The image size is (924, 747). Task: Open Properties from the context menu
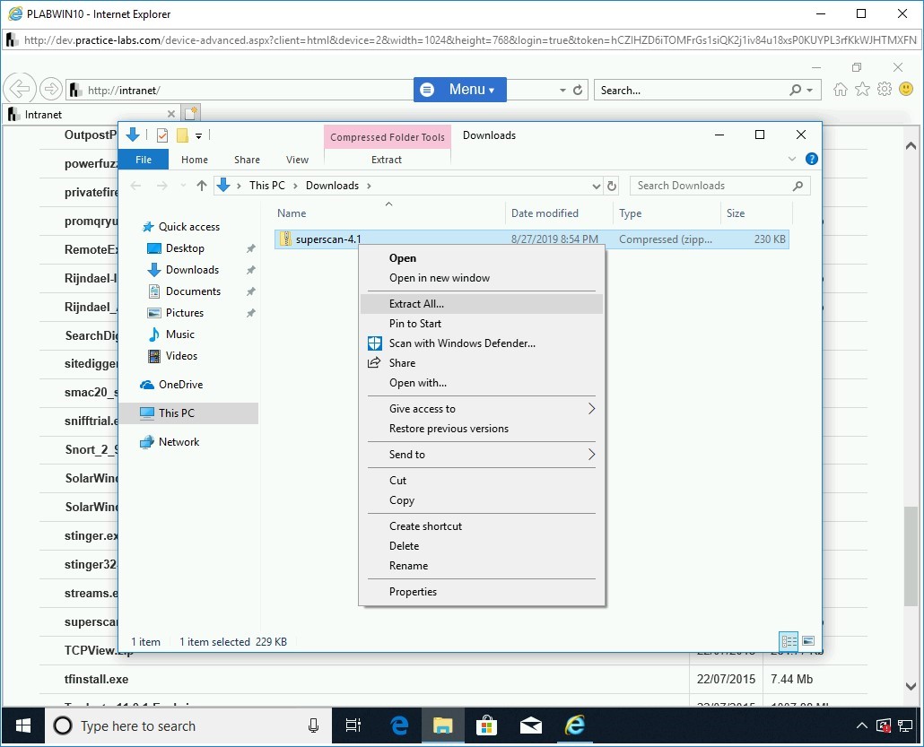[x=413, y=592]
